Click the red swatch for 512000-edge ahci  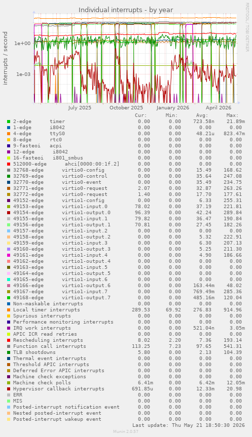click(9, 164)
